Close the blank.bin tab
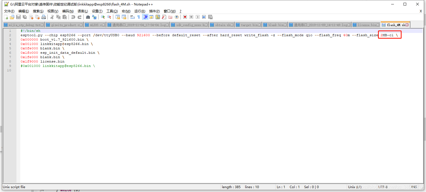 click(285, 25)
